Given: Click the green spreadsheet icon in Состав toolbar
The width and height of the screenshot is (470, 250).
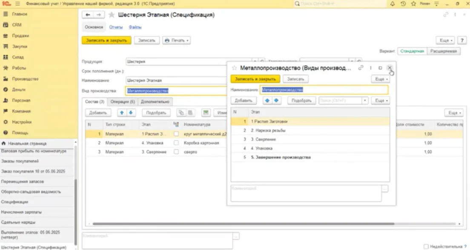Looking at the screenshot, I should tap(206, 113).
